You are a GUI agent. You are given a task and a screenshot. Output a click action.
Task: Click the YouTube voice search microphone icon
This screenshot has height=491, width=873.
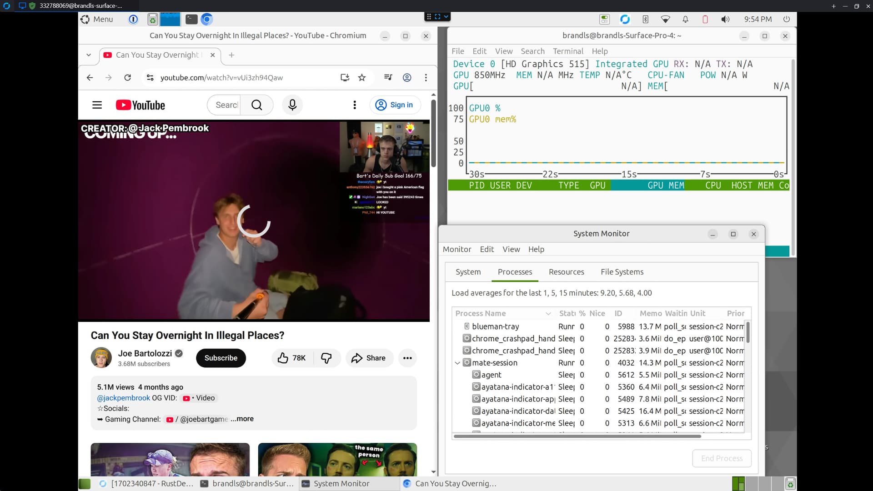[x=292, y=105]
